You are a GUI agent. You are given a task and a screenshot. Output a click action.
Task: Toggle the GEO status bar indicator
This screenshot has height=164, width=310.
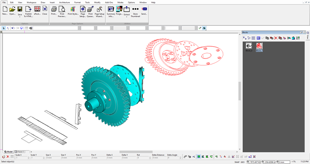[x=242, y=162]
